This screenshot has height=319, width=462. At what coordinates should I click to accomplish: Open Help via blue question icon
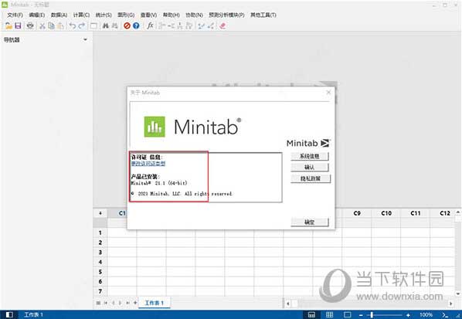pyautogui.click(x=136, y=26)
